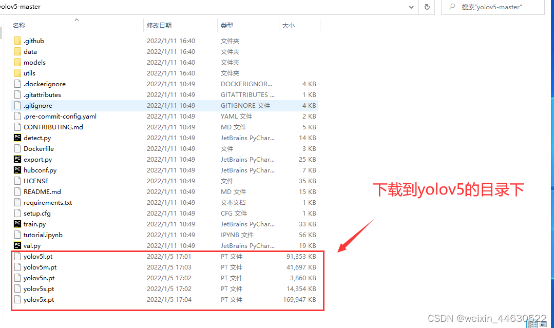Click the models folder icon
The width and height of the screenshot is (554, 328).
(17, 63)
